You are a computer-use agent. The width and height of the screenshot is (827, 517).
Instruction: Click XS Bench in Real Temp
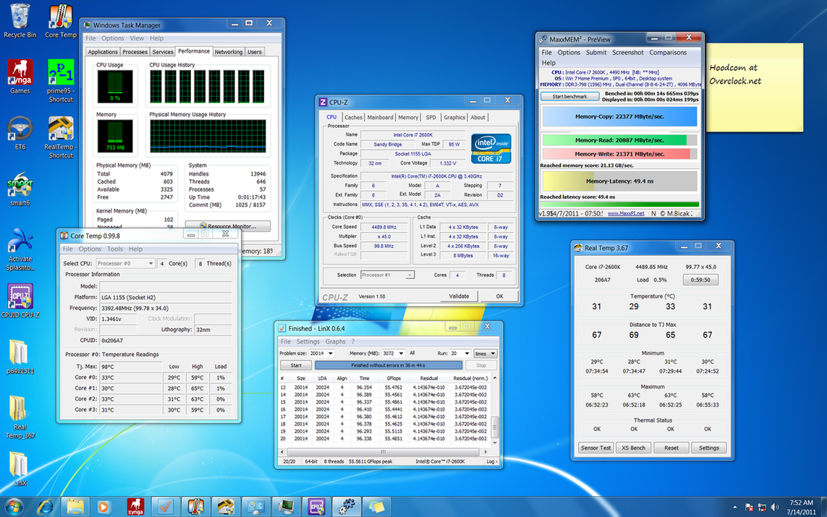633,448
